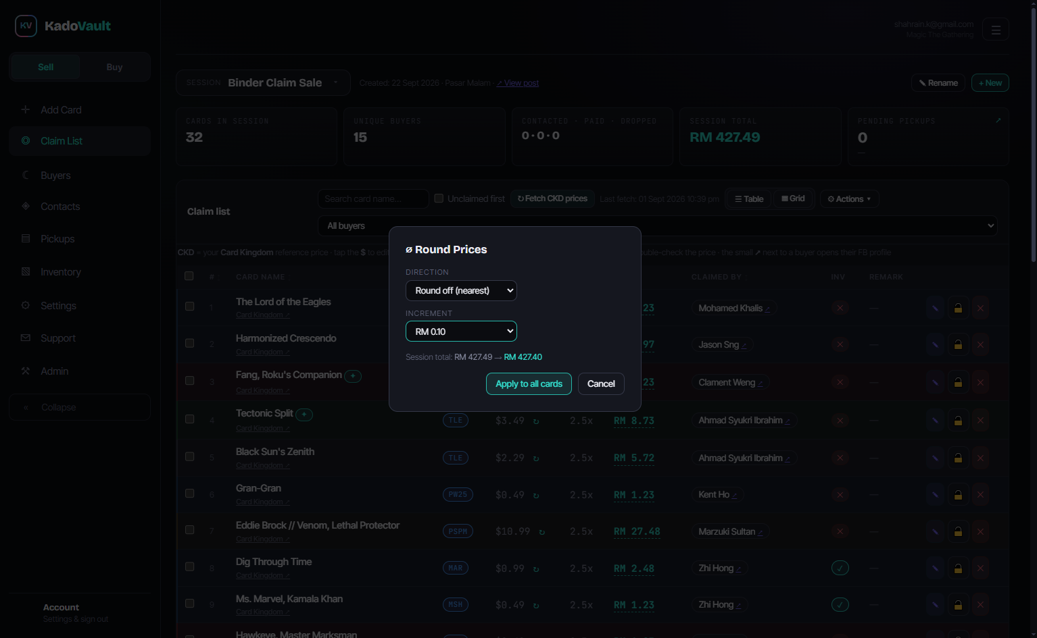
Task: Edit the Mohamed Khalis row with pencil icon
Action: coord(935,308)
